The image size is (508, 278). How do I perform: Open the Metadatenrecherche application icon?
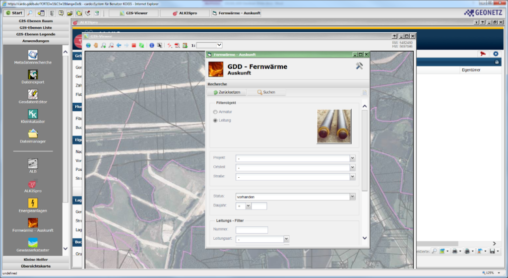[33, 55]
